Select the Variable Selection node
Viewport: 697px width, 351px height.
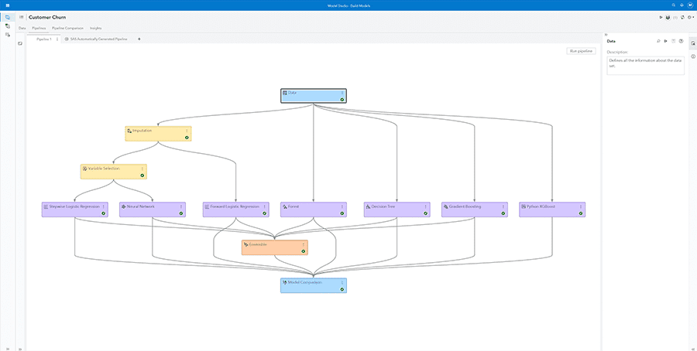(114, 172)
